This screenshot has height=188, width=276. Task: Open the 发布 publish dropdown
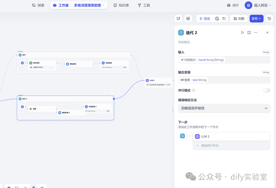[256, 18]
